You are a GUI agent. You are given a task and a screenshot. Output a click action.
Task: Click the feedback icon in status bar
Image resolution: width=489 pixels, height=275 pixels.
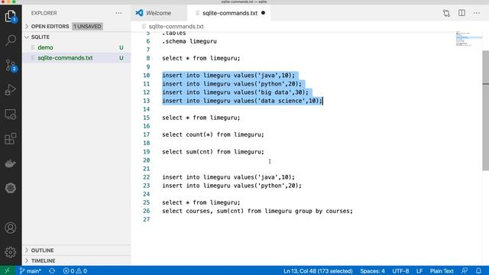(465, 271)
